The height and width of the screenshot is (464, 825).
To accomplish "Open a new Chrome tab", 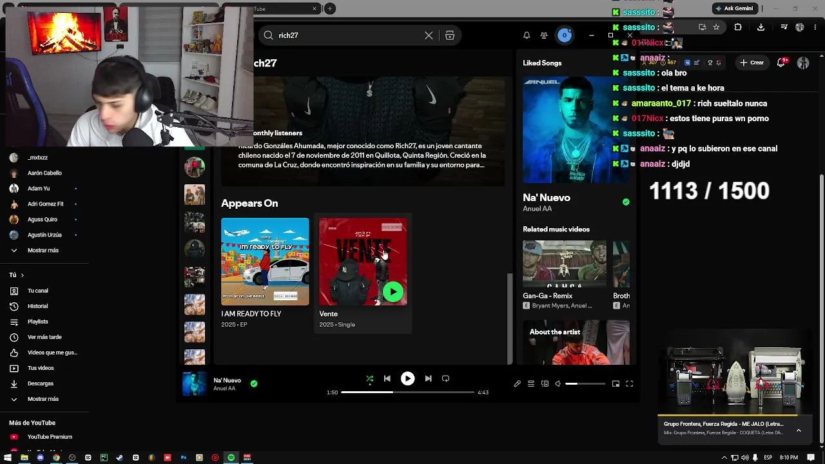I will (x=330, y=8).
